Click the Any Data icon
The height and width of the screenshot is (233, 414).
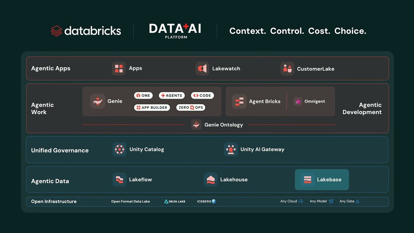(357, 201)
